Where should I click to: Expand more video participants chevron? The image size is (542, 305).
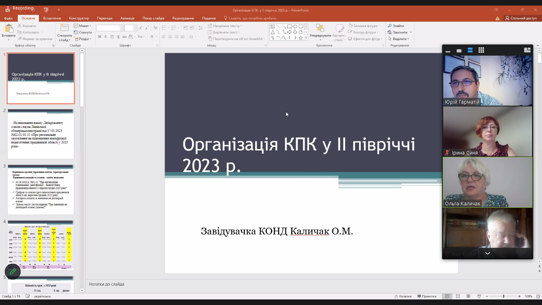point(487,254)
